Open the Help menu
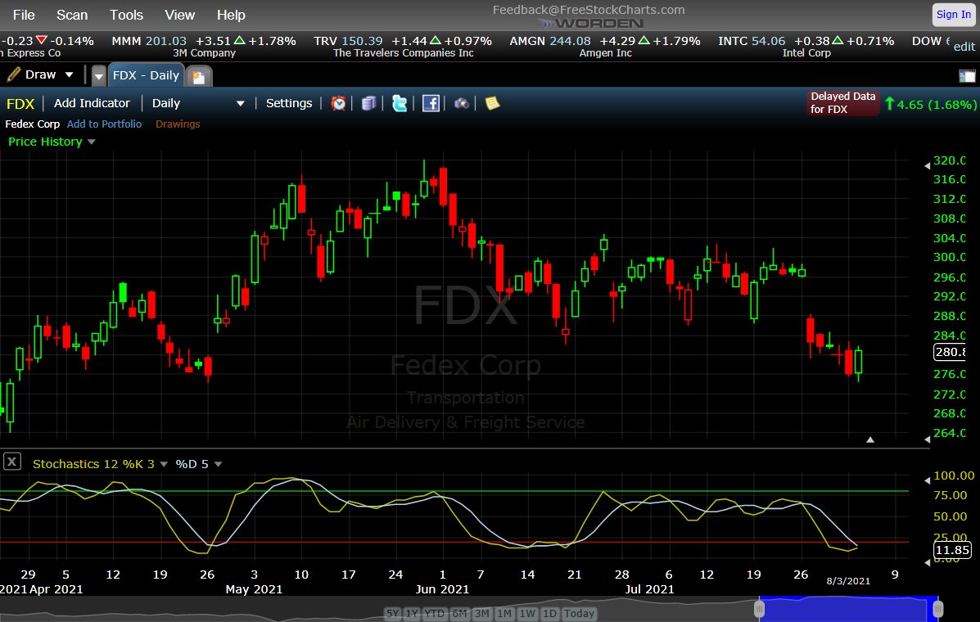 (x=231, y=15)
